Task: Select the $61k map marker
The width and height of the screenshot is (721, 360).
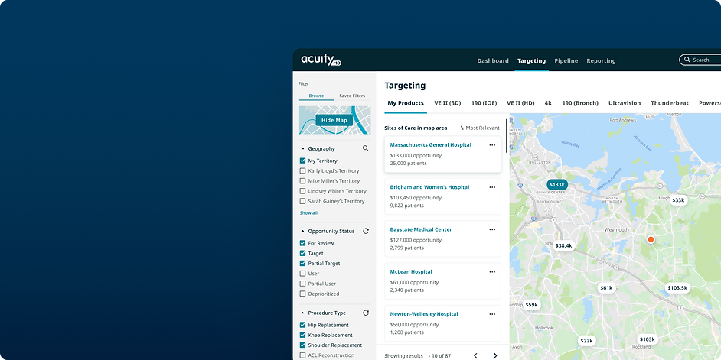Action: click(606, 288)
